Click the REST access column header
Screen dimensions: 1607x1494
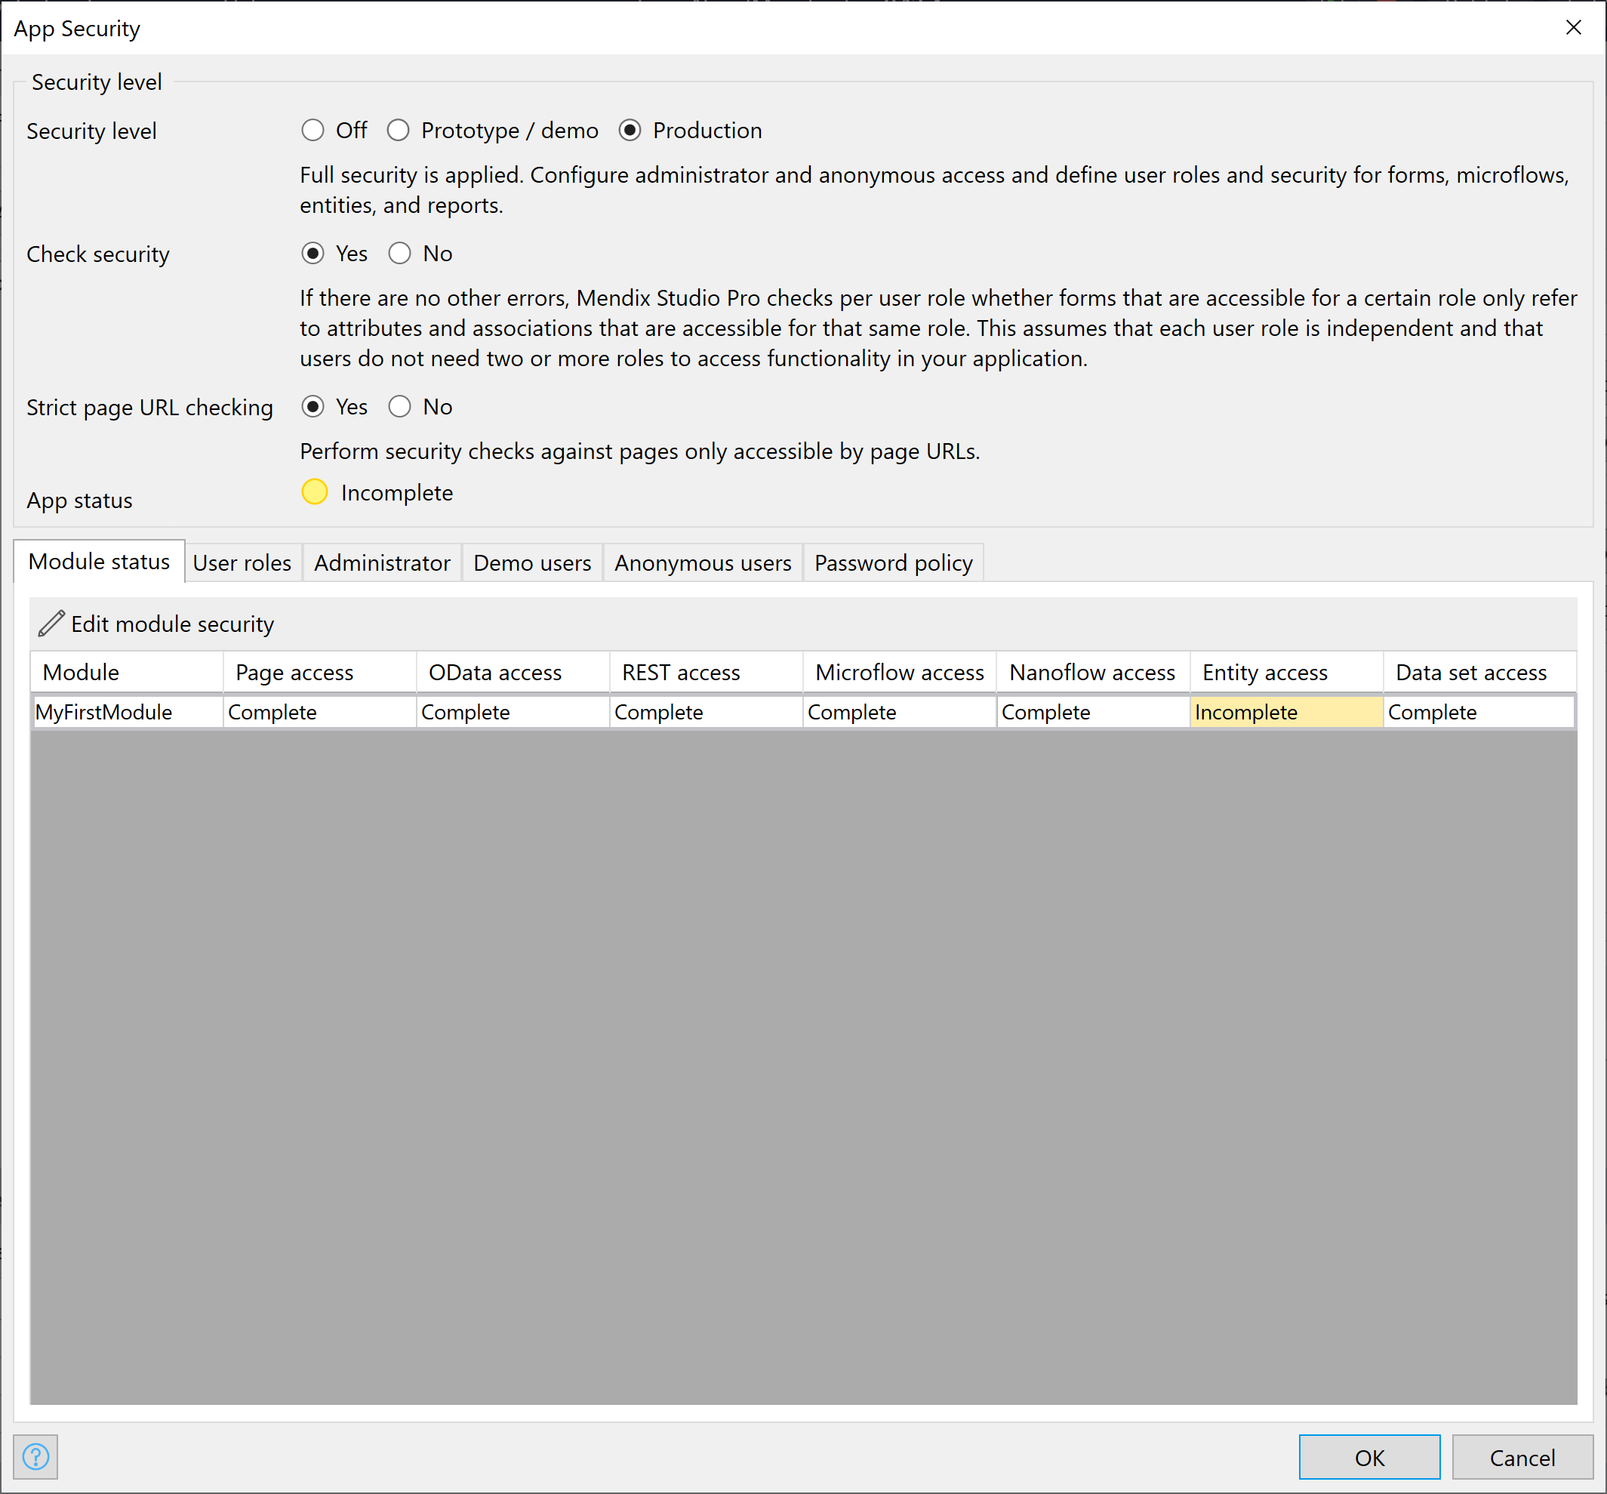(707, 672)
